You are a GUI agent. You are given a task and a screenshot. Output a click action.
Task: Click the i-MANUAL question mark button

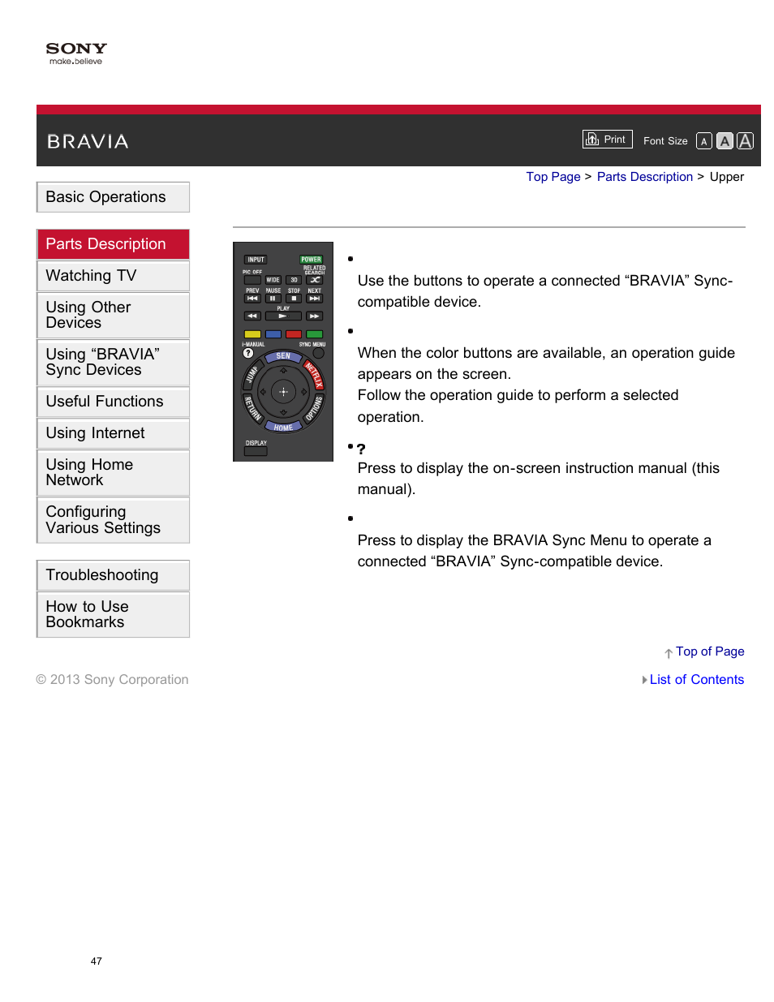(x=248, y=353)
